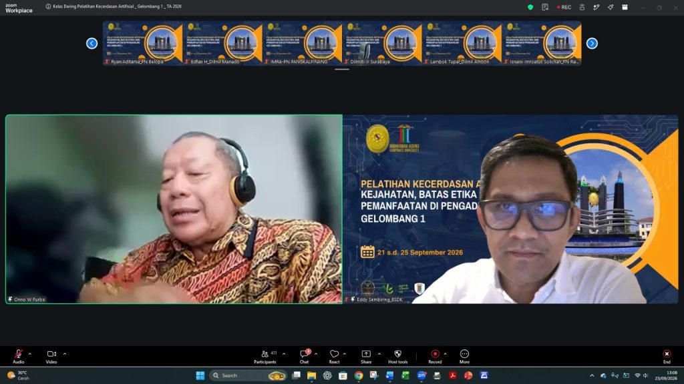Open volume speaker tray icon

coord(646,376)
